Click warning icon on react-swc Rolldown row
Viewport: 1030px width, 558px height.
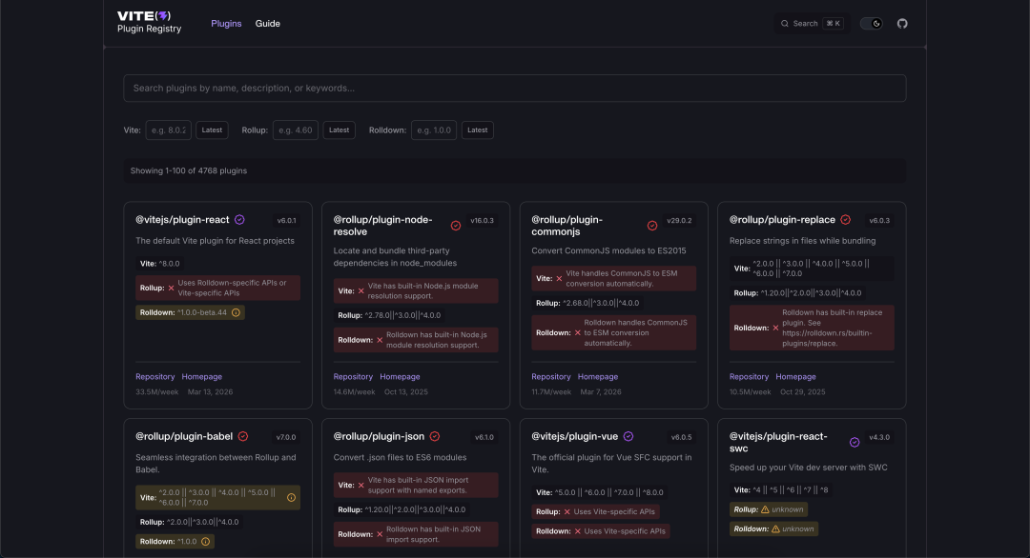[x=775, y=529]
